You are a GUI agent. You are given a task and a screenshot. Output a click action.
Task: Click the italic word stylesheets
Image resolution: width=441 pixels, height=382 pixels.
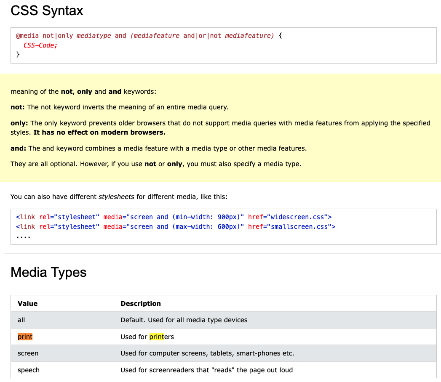coord(116,196)
